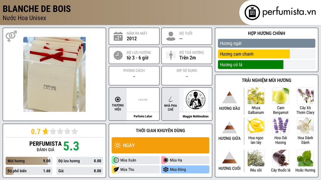Viewport: 321px width, 180px height.
Task: Click the person silhouette icon for Độ tuổi
Action: (x=171, y=36)
